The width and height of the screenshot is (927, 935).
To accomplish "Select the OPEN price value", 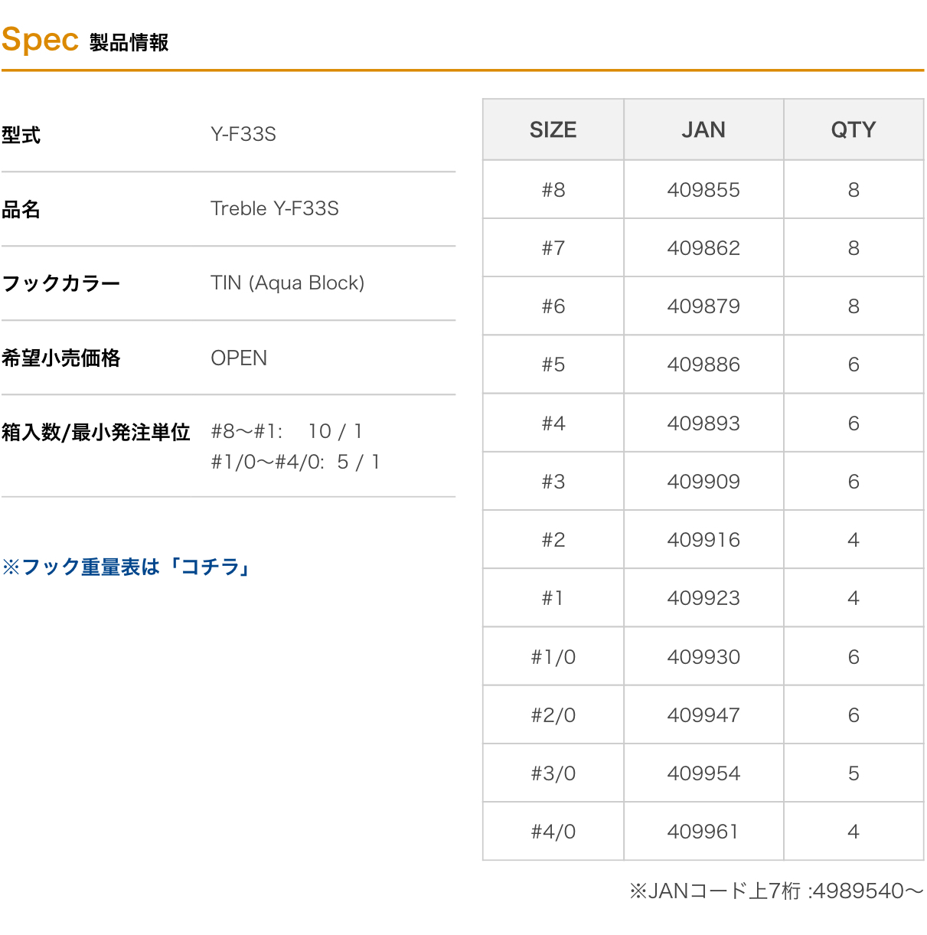I will [x=239, y=358].
